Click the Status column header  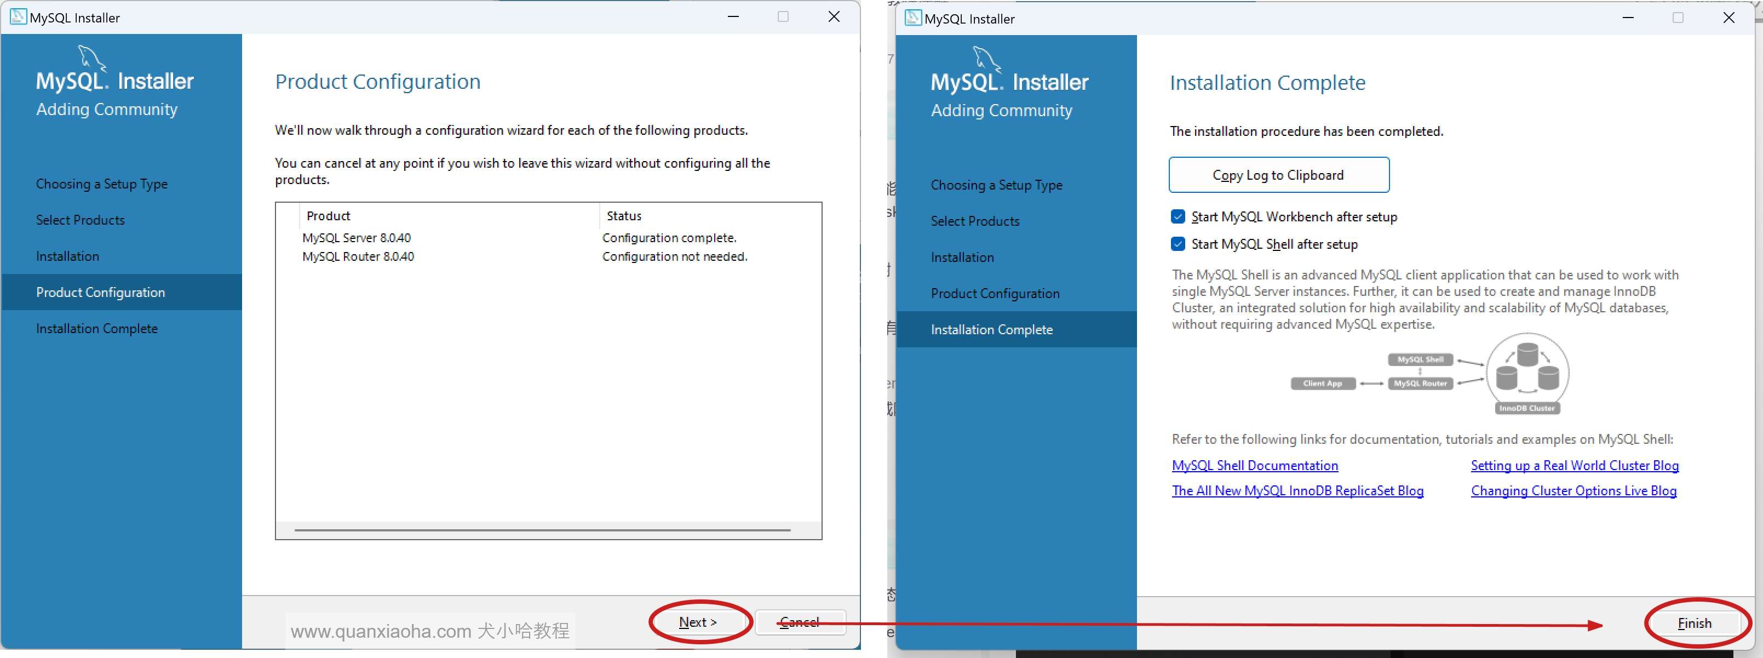pos(710,216)
